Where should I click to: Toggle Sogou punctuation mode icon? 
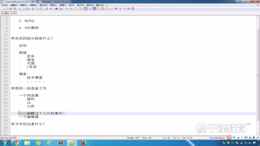pos(242,137)
